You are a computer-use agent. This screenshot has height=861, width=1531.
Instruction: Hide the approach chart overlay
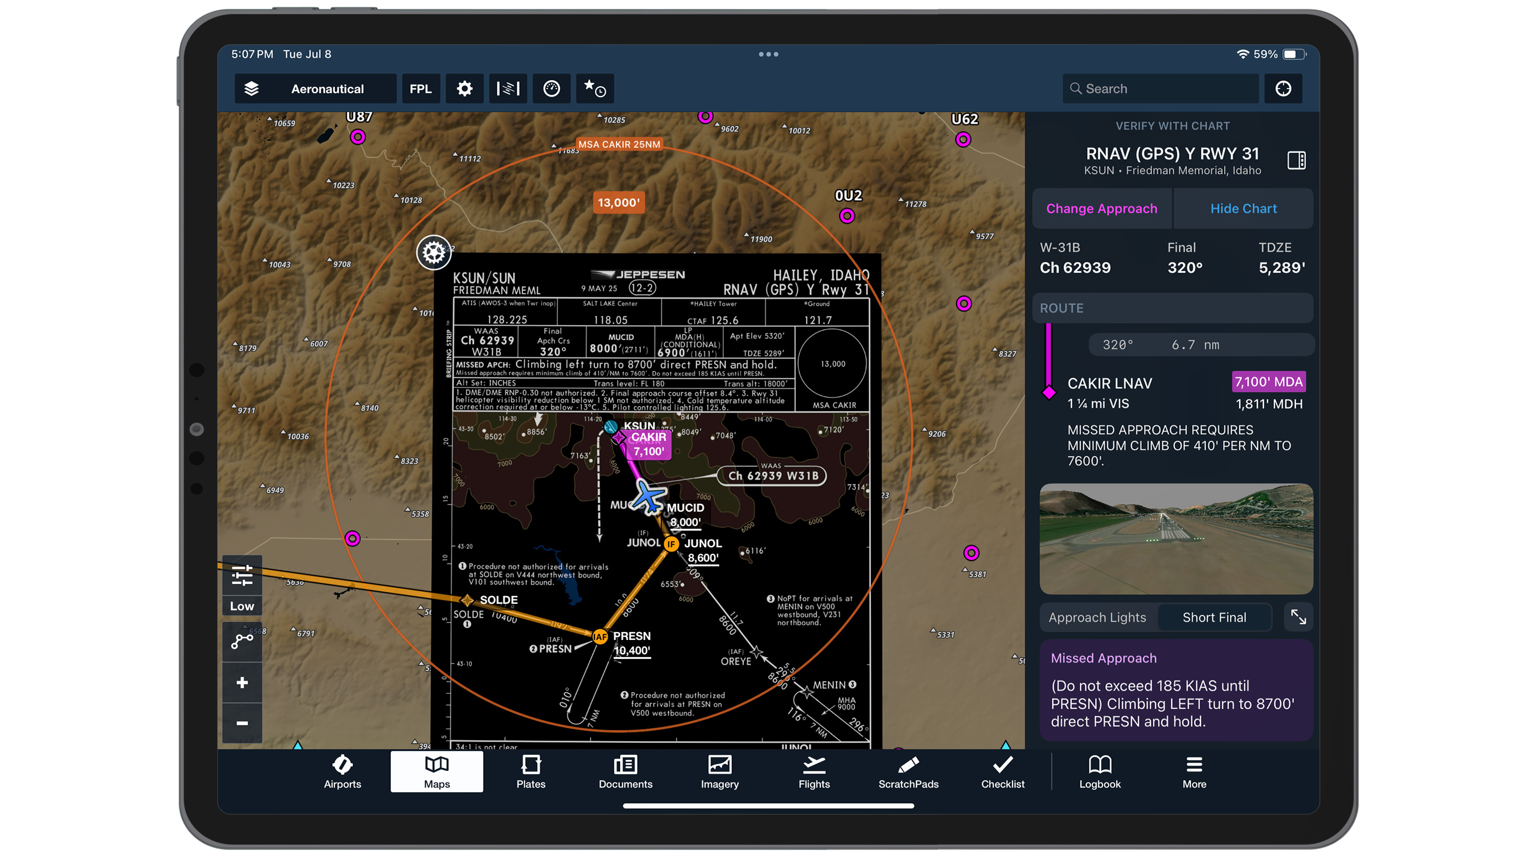(x=1243, y=208)
